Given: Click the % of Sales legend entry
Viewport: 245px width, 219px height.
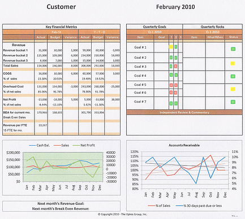Looking at the screenshot, I should 159,205.
